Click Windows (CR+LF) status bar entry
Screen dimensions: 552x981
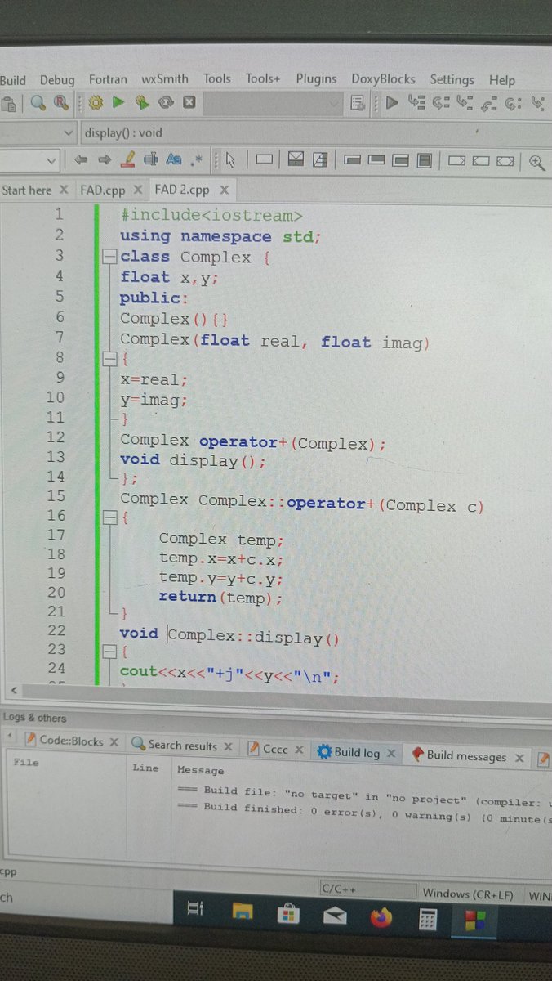coord(469,894)
